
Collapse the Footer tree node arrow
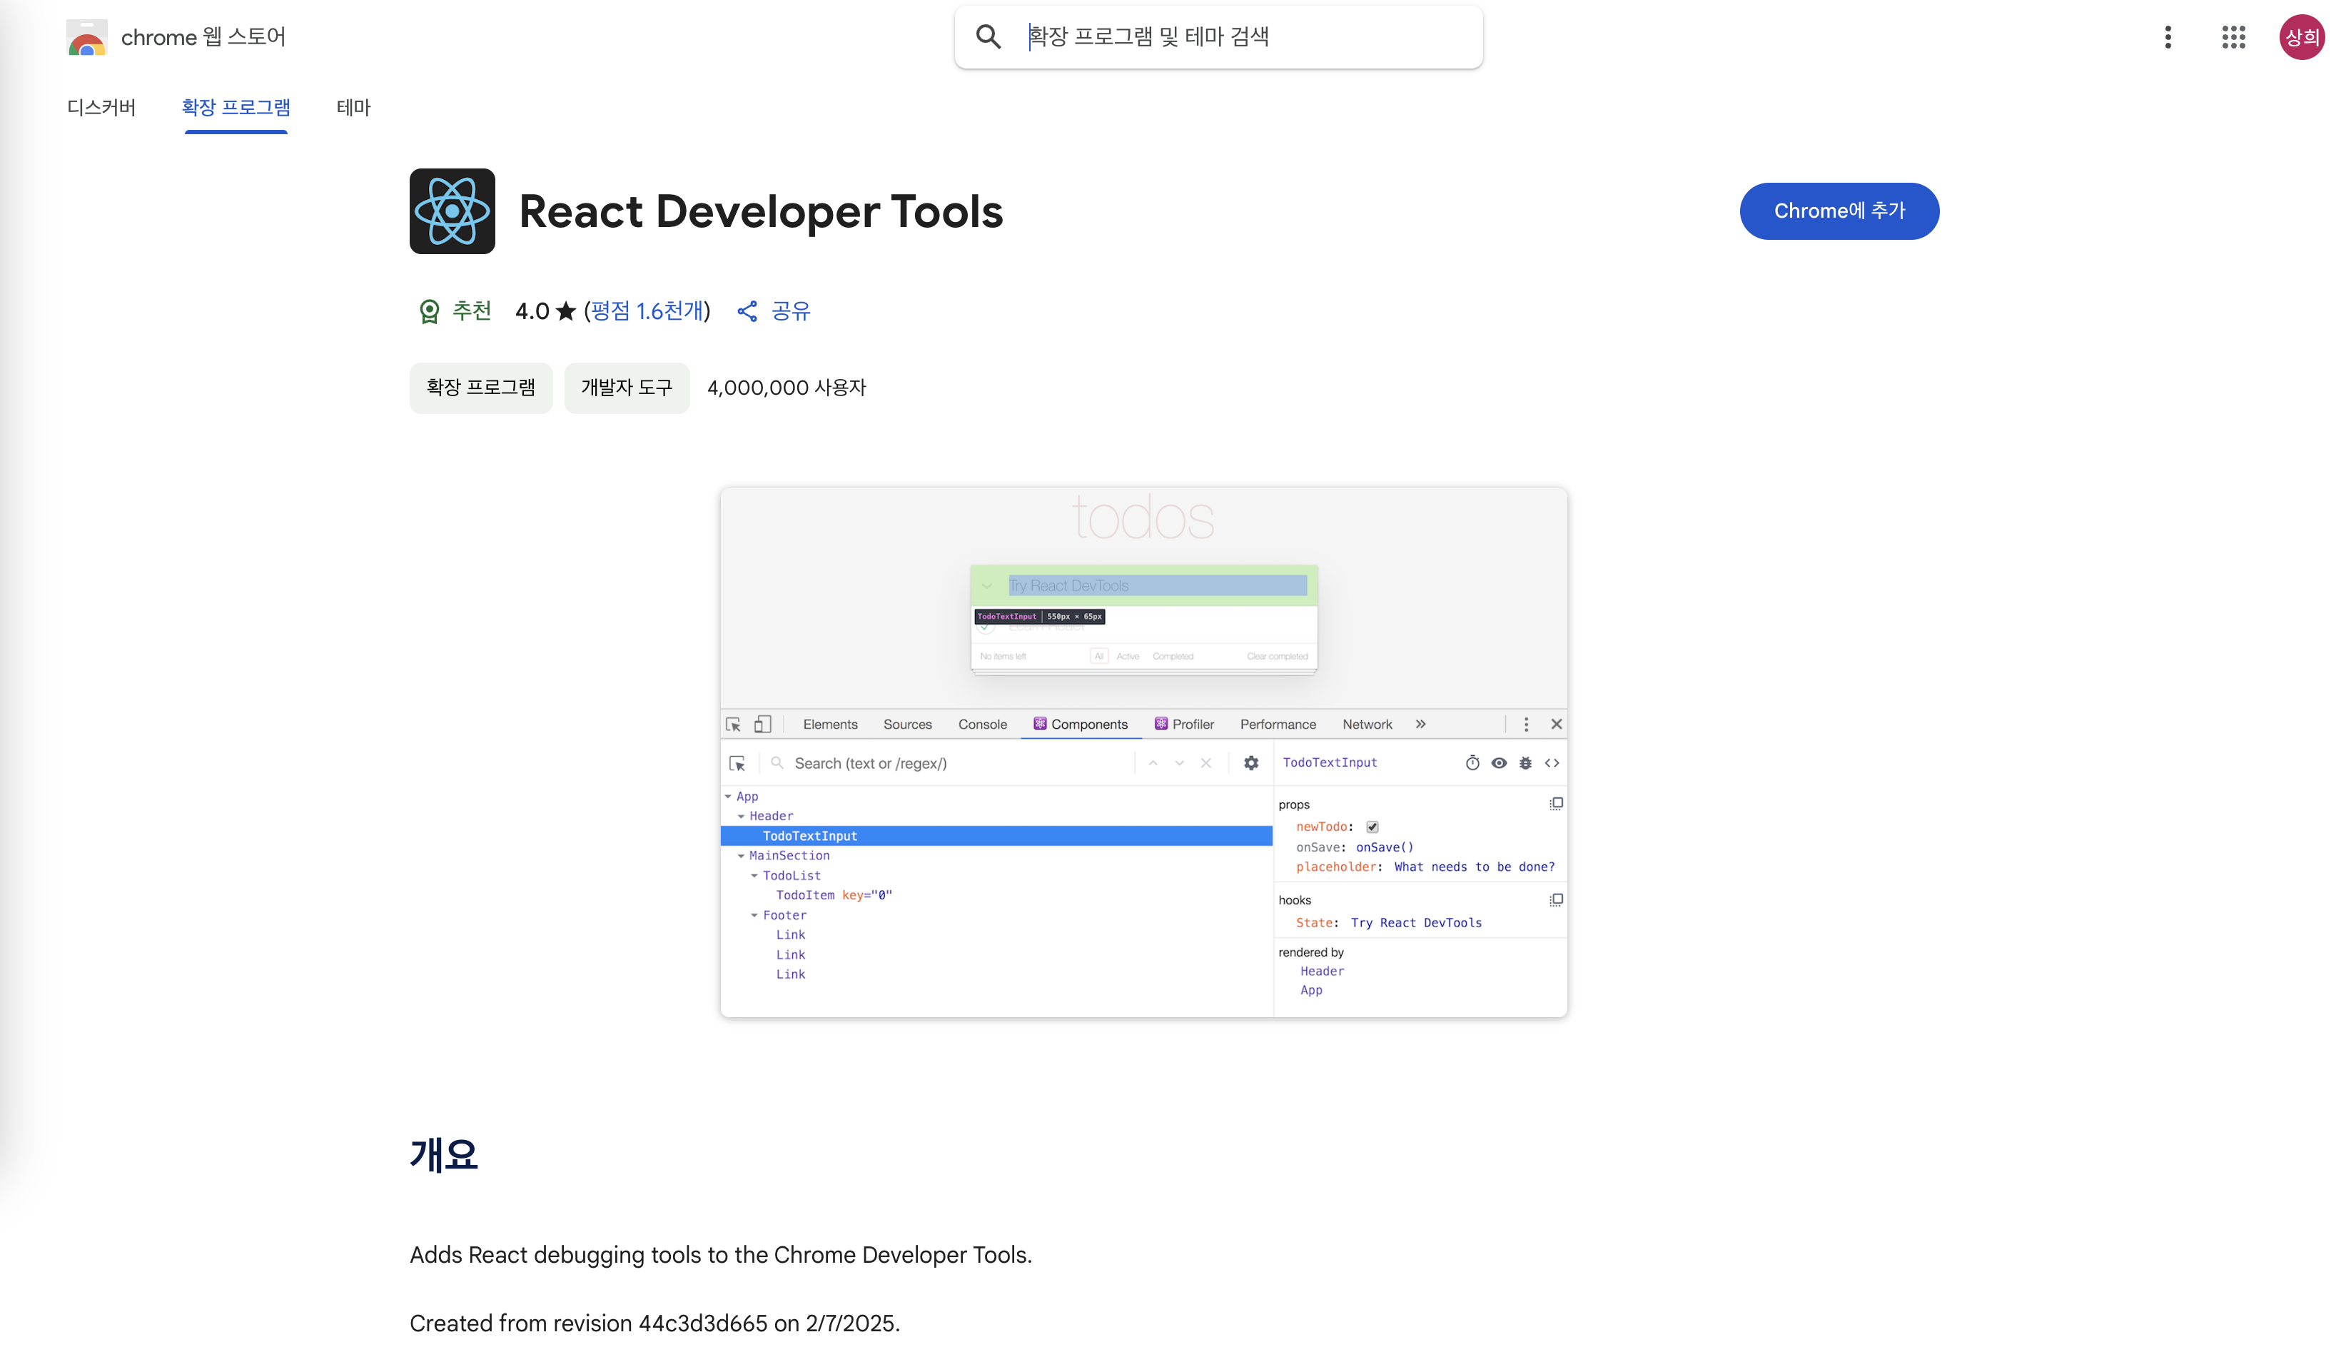754,916
